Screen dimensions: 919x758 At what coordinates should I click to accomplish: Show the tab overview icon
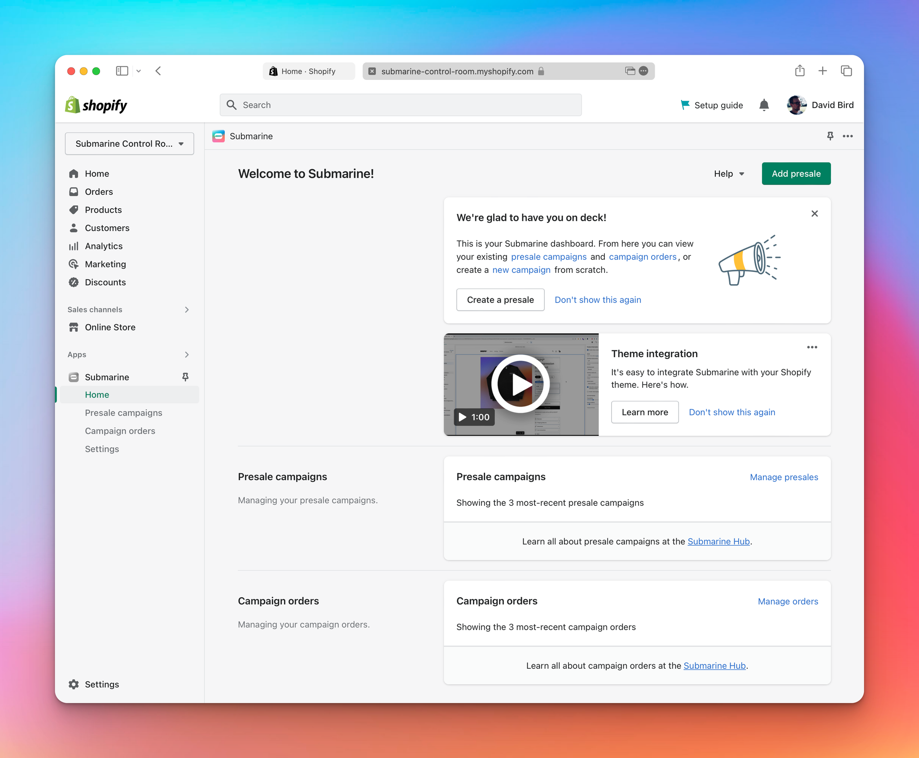click(846, 70)
